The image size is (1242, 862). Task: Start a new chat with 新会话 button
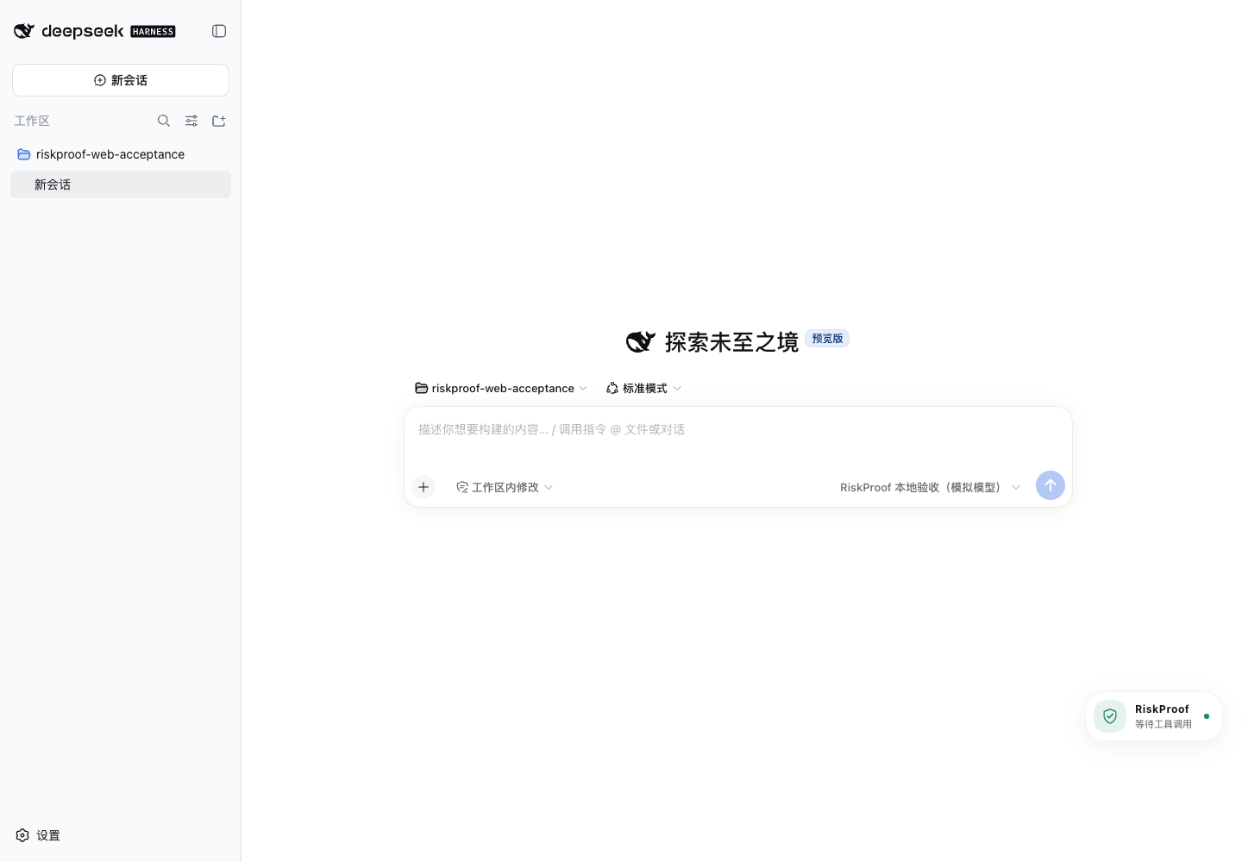click(x=121, y=80)
